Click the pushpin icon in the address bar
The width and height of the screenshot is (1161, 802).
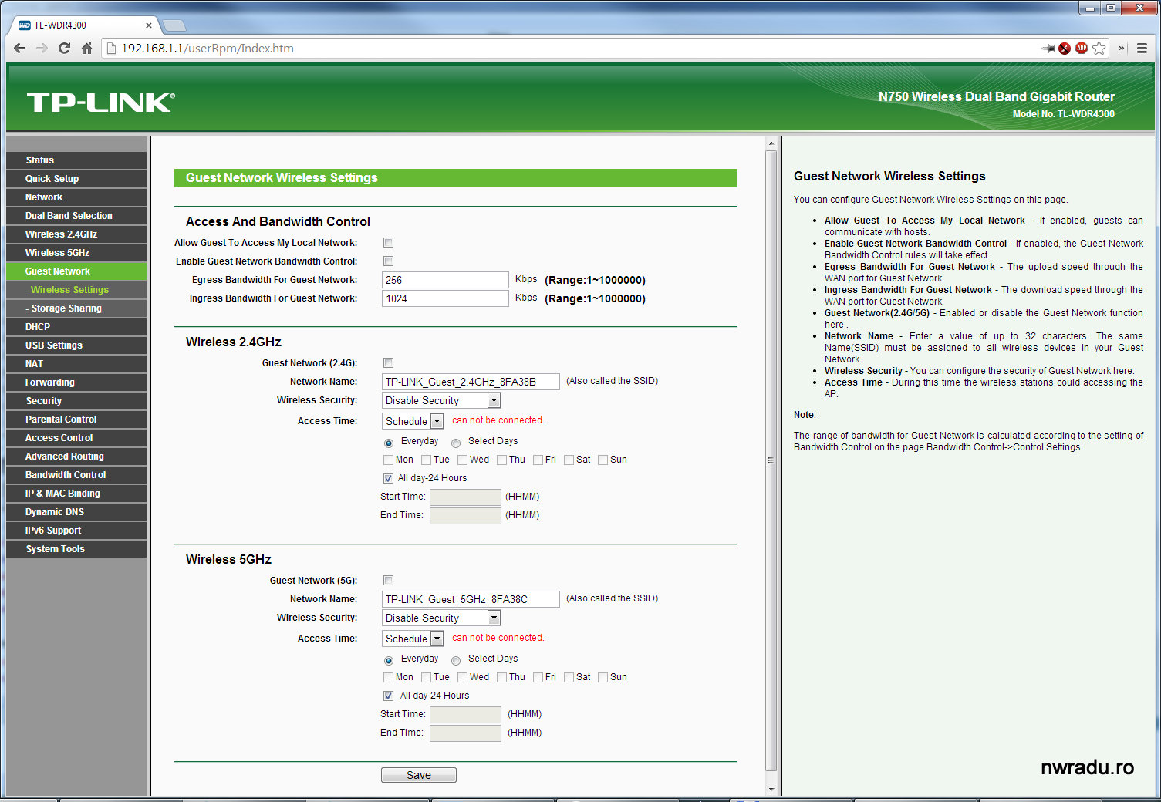[x=1048, y=49]
